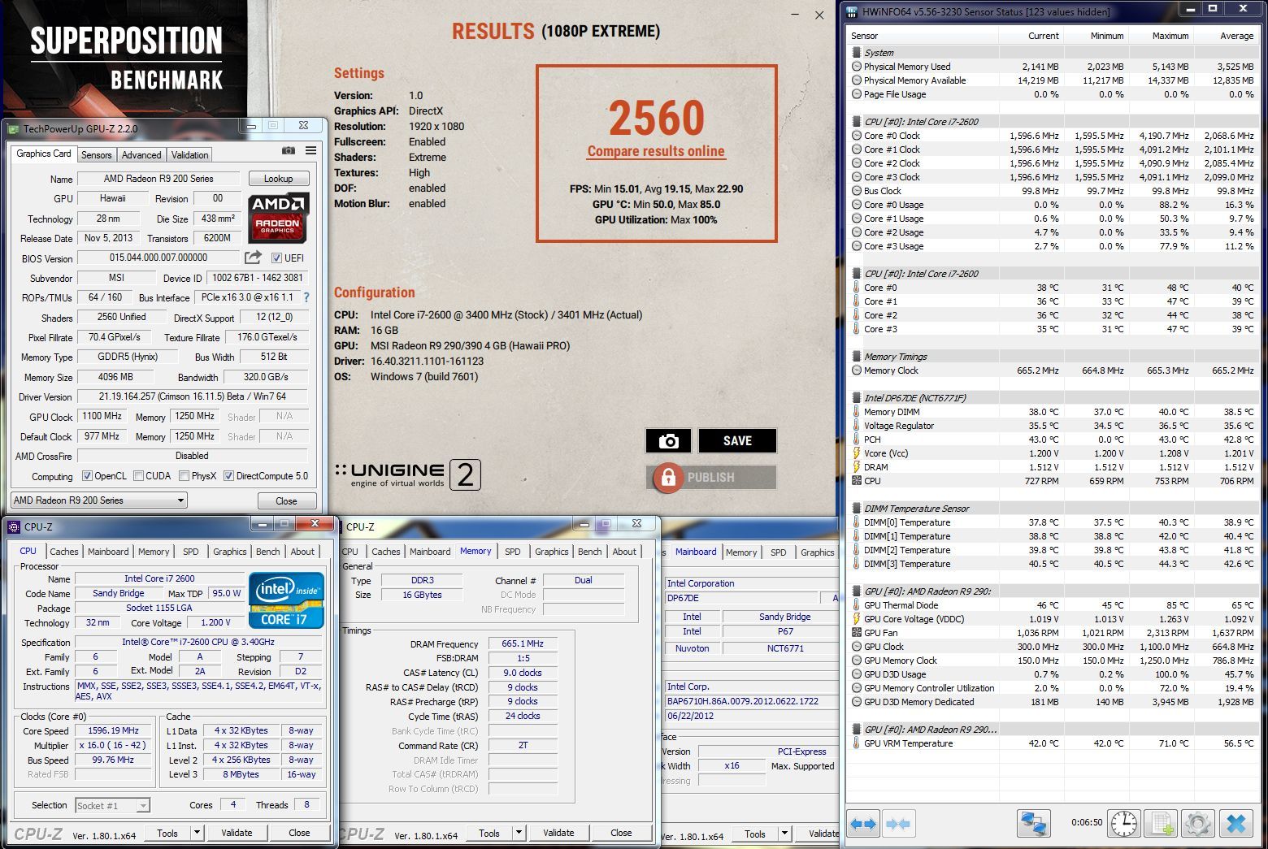Viewport: 1268px width, 849px height.
Task: Click the BIOS export share icon in GPU-Z
Action: coord(254,258)
